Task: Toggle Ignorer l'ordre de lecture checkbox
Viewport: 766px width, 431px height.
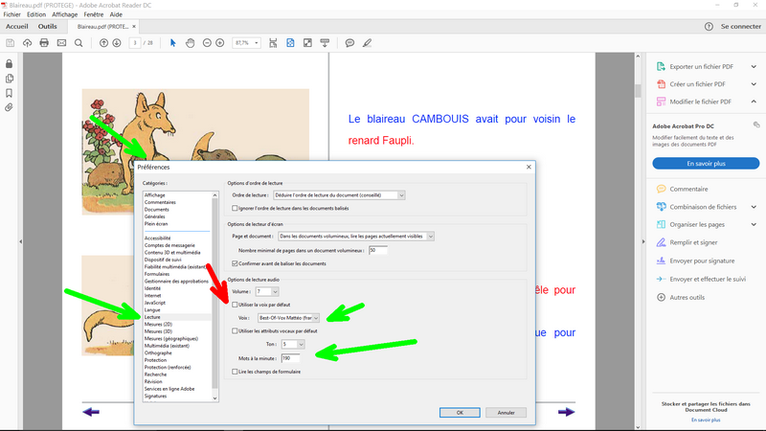Action: [x=235, y=208]
